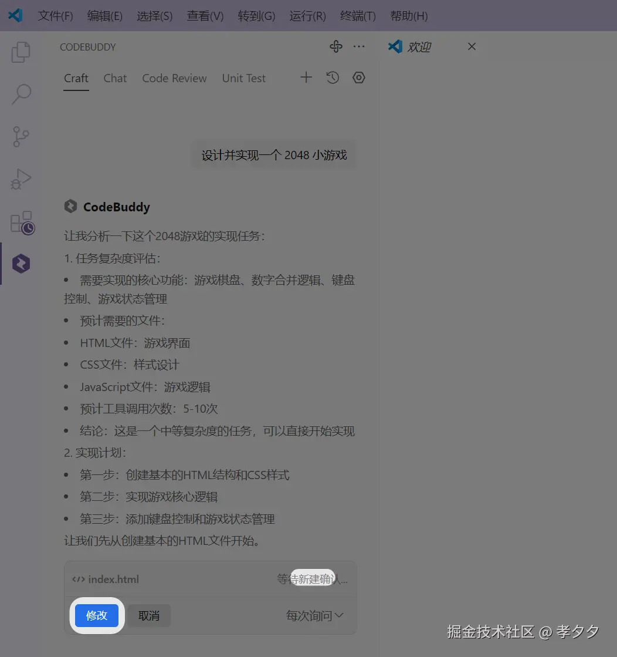Click the bullet 需要实现的核心功能

point(209,289)
